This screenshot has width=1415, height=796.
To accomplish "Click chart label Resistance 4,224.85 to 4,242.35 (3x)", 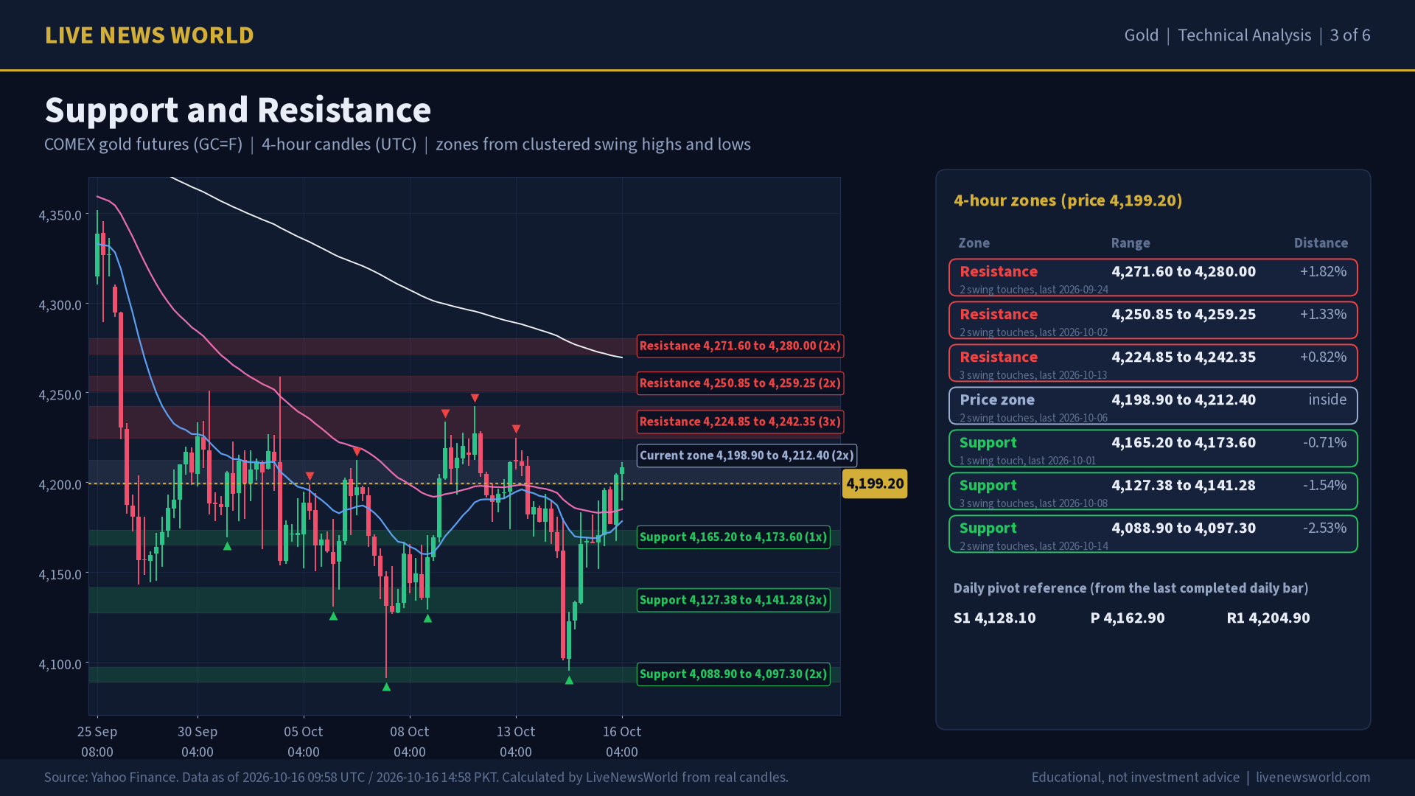I will click(740, 422).
